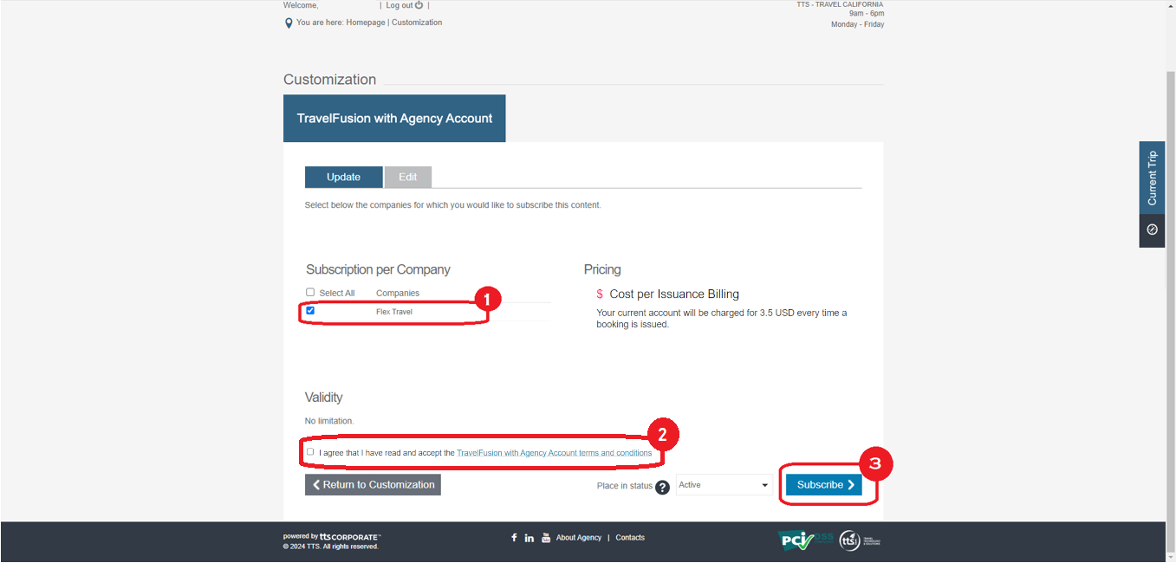Open the Place in status Active dropdown
Screen dimensions: 1176x563
pos(724,485)
